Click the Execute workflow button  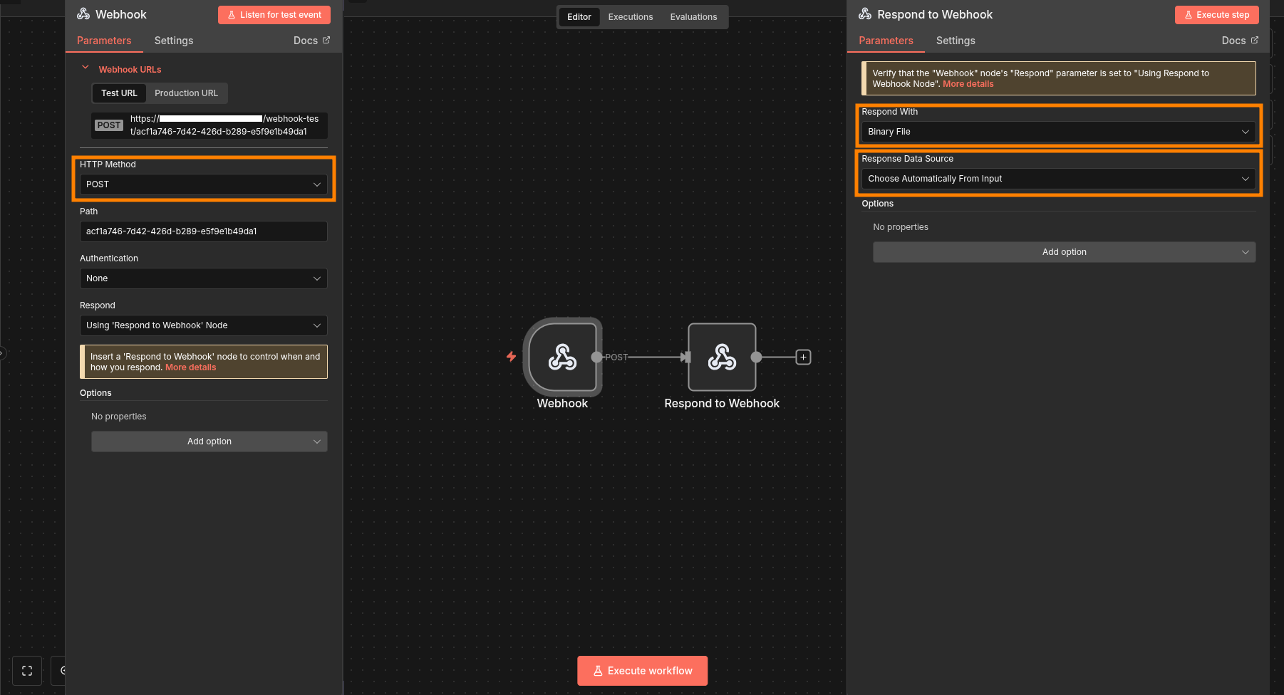642,671
